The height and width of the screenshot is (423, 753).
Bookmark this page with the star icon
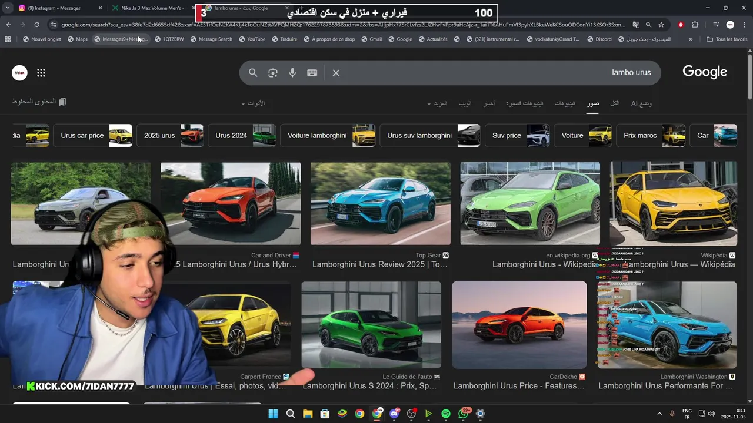tap(661, 25)
